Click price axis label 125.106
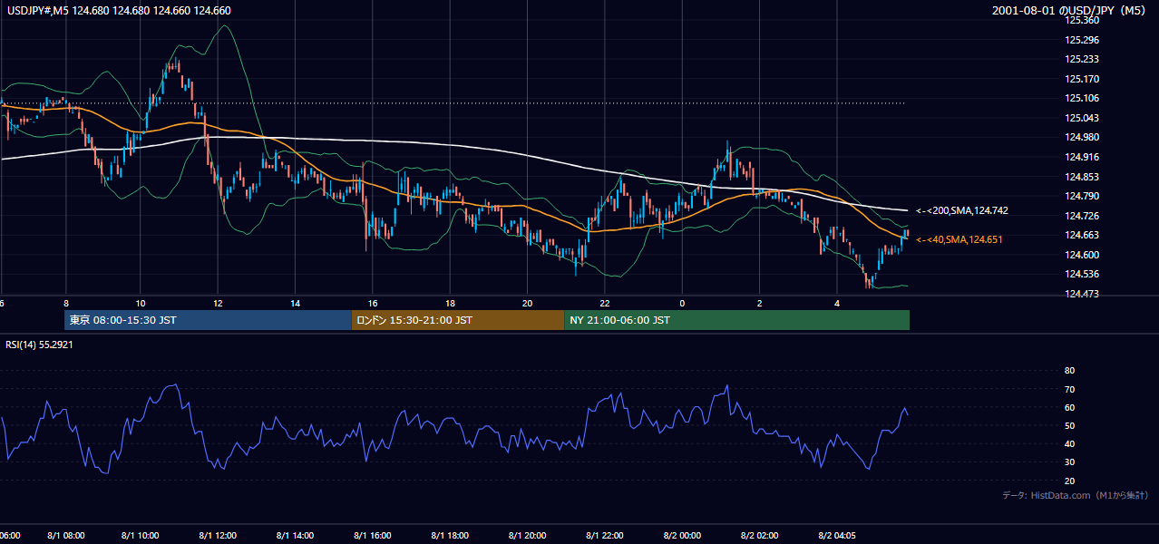Screen dimensions: 1159x544 pyautogui.click(x=1083, y=99)
